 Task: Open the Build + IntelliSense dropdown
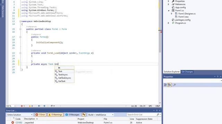pyautogui.click(x=113, y=115)
